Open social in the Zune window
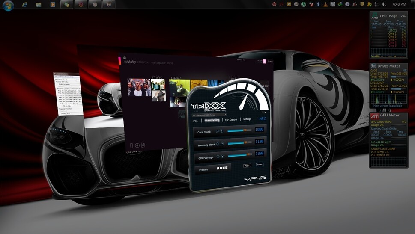Viewport: 415px width, 234px height. pos(170,63)
